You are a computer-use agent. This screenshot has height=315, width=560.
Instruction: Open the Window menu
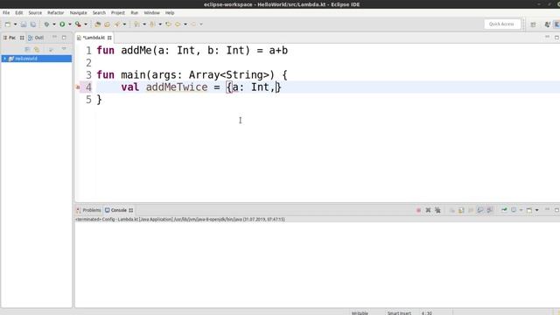tap(151, 13)
